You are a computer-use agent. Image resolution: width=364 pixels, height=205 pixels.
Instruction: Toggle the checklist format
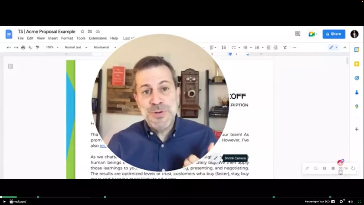point(234,47)
